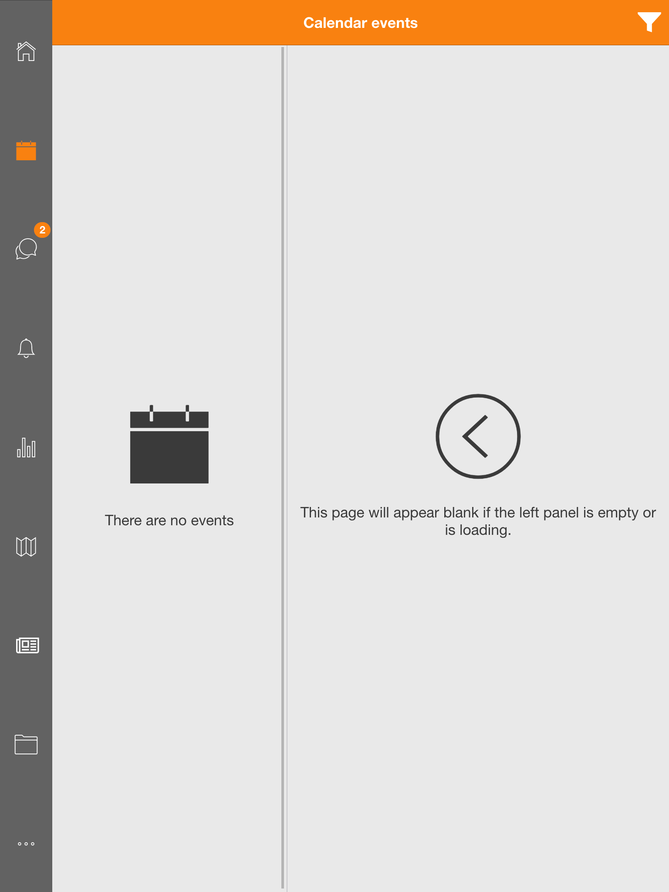Open the map section in sidebar

tap(26, 547)
